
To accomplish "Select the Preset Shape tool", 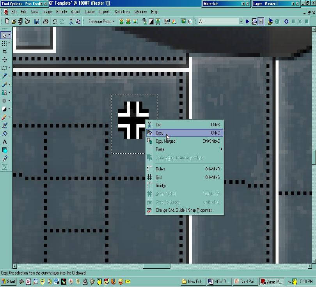I will (x=5, y=150).
